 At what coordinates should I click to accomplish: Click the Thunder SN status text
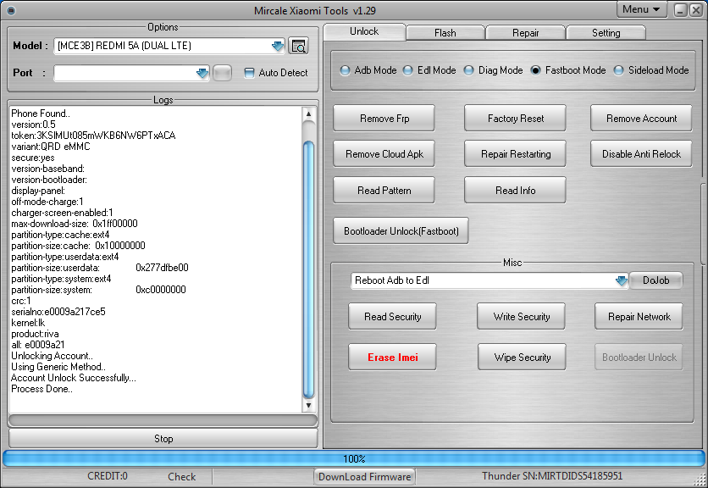(x=552, y=476)
